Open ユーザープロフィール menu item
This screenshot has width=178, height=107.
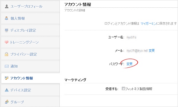[30, 6]
